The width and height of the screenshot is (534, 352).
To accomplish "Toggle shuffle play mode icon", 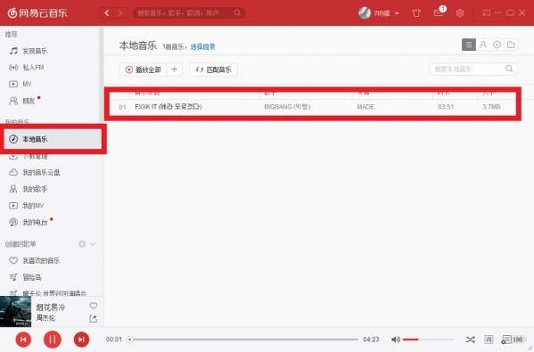I will tap(471, 340).
